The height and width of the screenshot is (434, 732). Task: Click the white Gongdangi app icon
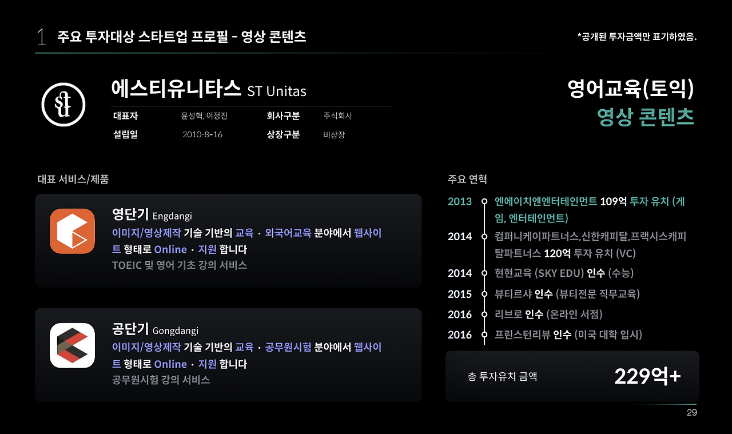72,345
